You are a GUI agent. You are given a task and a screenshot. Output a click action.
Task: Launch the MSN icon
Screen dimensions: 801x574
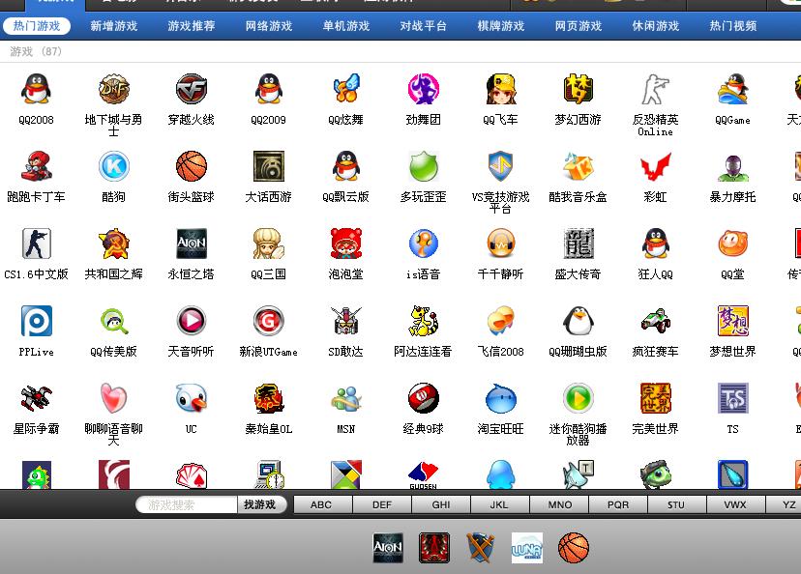click(x=345, y=399)
